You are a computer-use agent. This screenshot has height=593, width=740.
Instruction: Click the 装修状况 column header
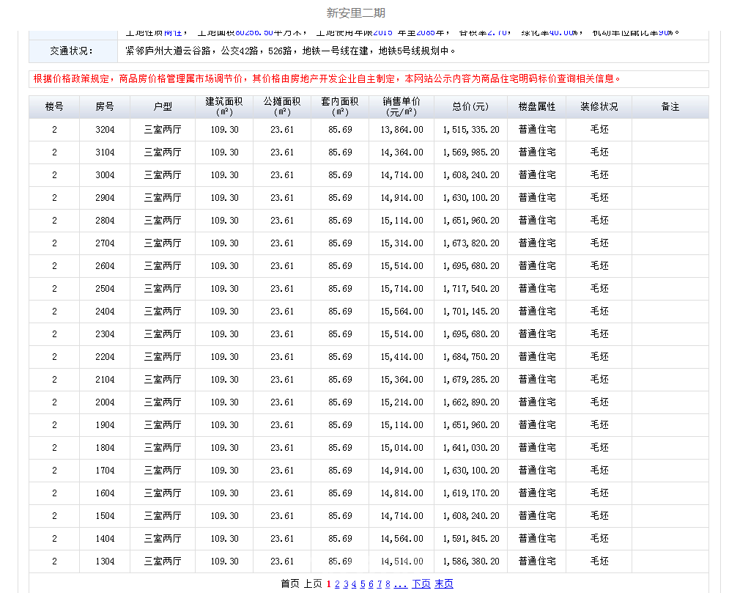[x=599, y=107]
